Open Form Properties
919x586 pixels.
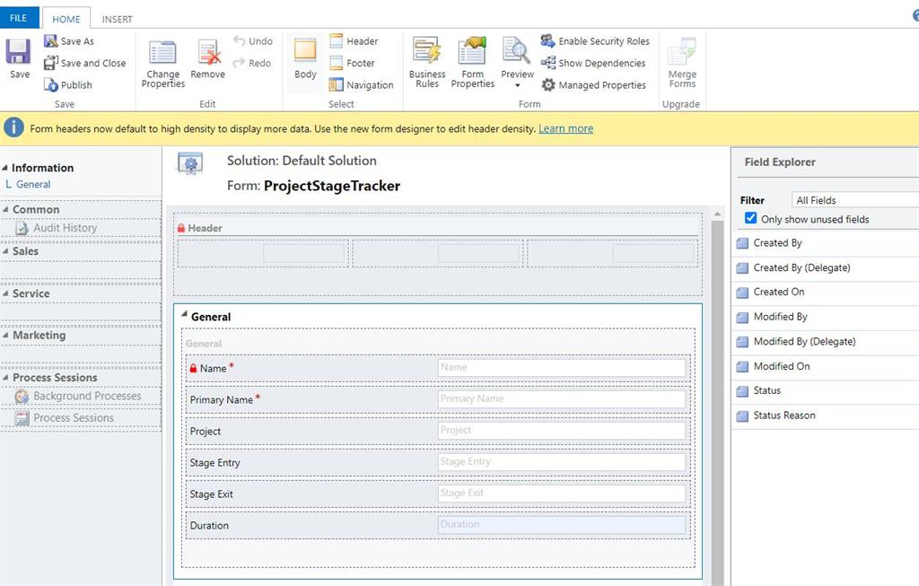pyautogui.click(x=472, y=54)
